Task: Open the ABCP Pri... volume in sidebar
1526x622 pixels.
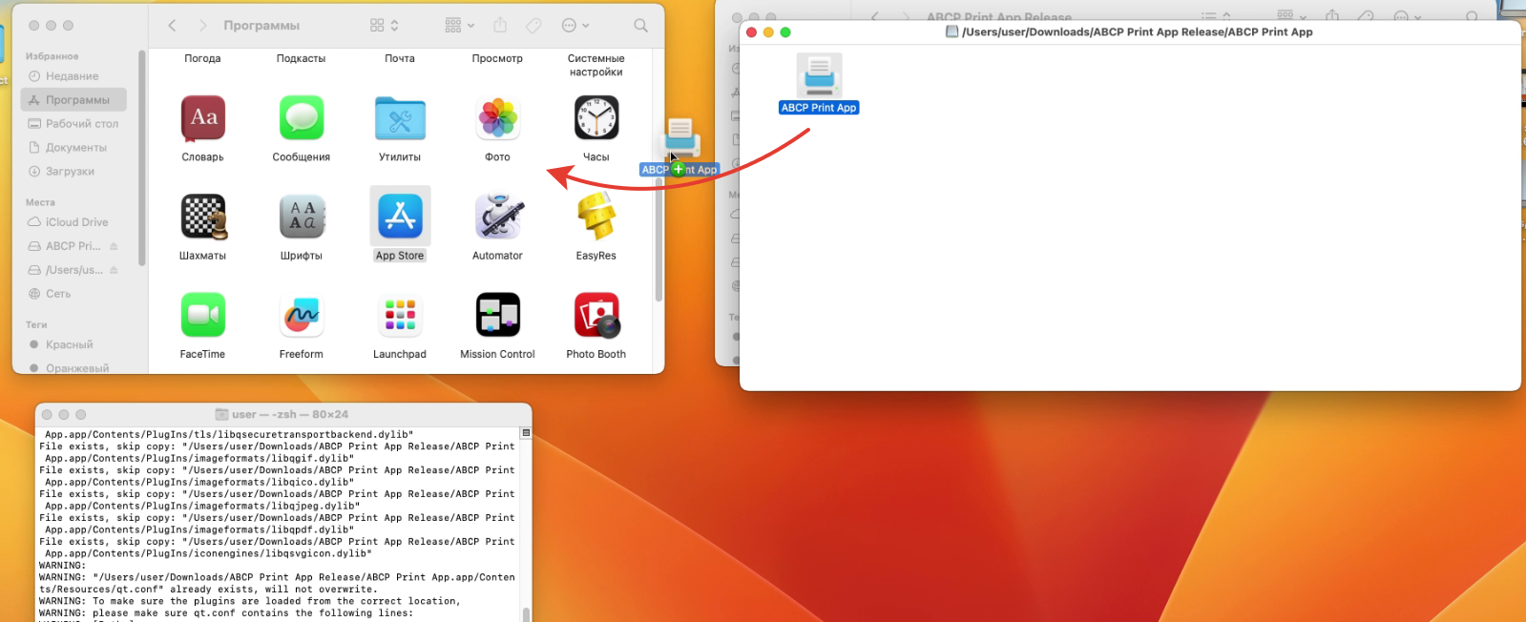Action: point(64,246)
